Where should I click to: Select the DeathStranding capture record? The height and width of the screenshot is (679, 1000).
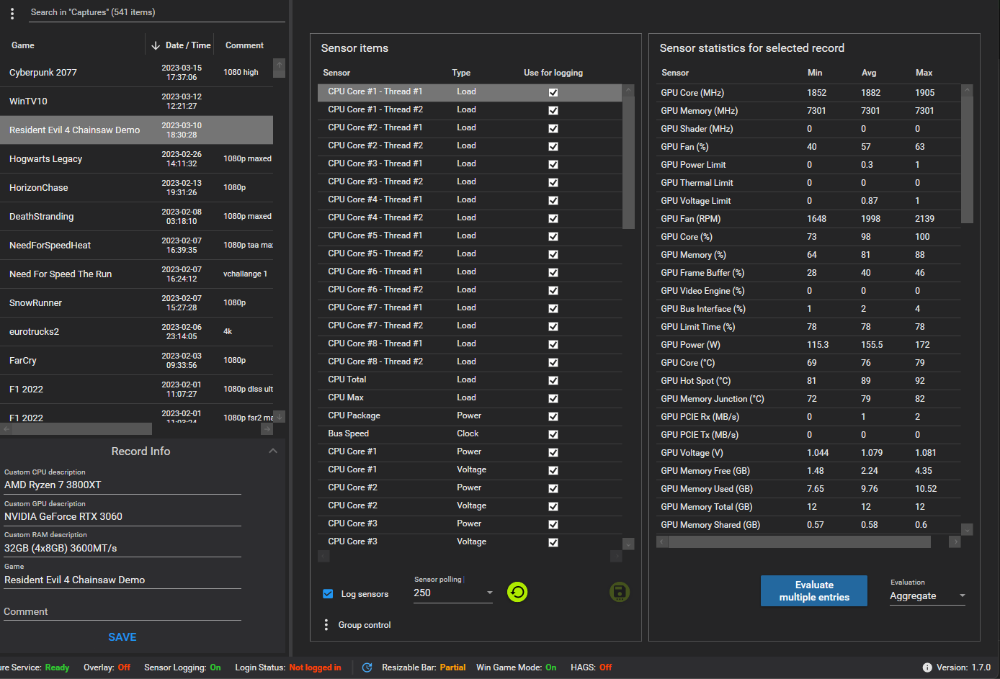coord(136,217)
